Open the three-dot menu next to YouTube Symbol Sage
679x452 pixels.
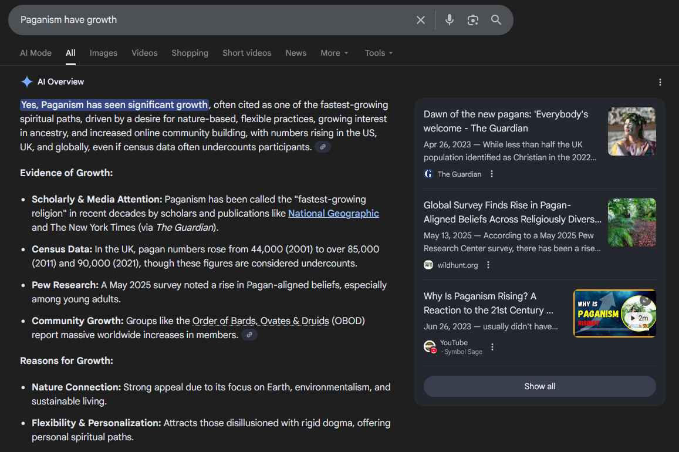pyautogui.click(x=492, y=347)
